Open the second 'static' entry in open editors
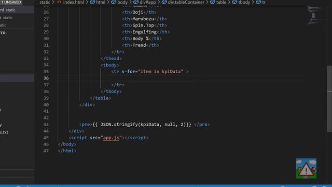The width and height of the screenshot is (332, 187). click(x=17, y=18)
